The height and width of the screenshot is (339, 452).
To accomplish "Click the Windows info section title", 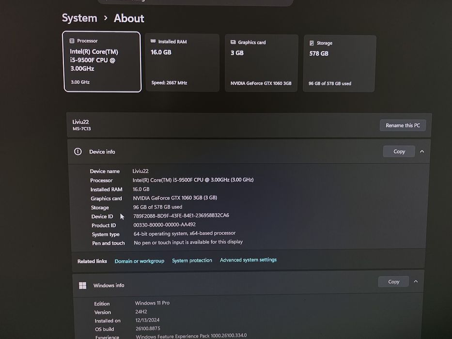I will [x=109, y=285].
